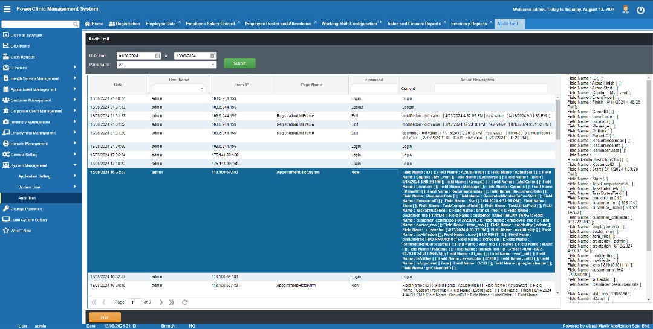
Task: Close the Employee Data tab
Action: (180, 23)
